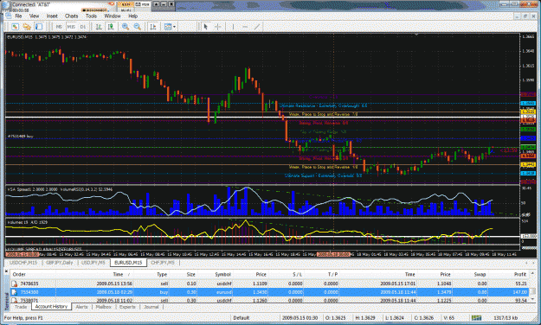Viewport: 541px width, 325px height.
Task: Select the EURUSD,M15 chart tab
Action: [128, 263]
